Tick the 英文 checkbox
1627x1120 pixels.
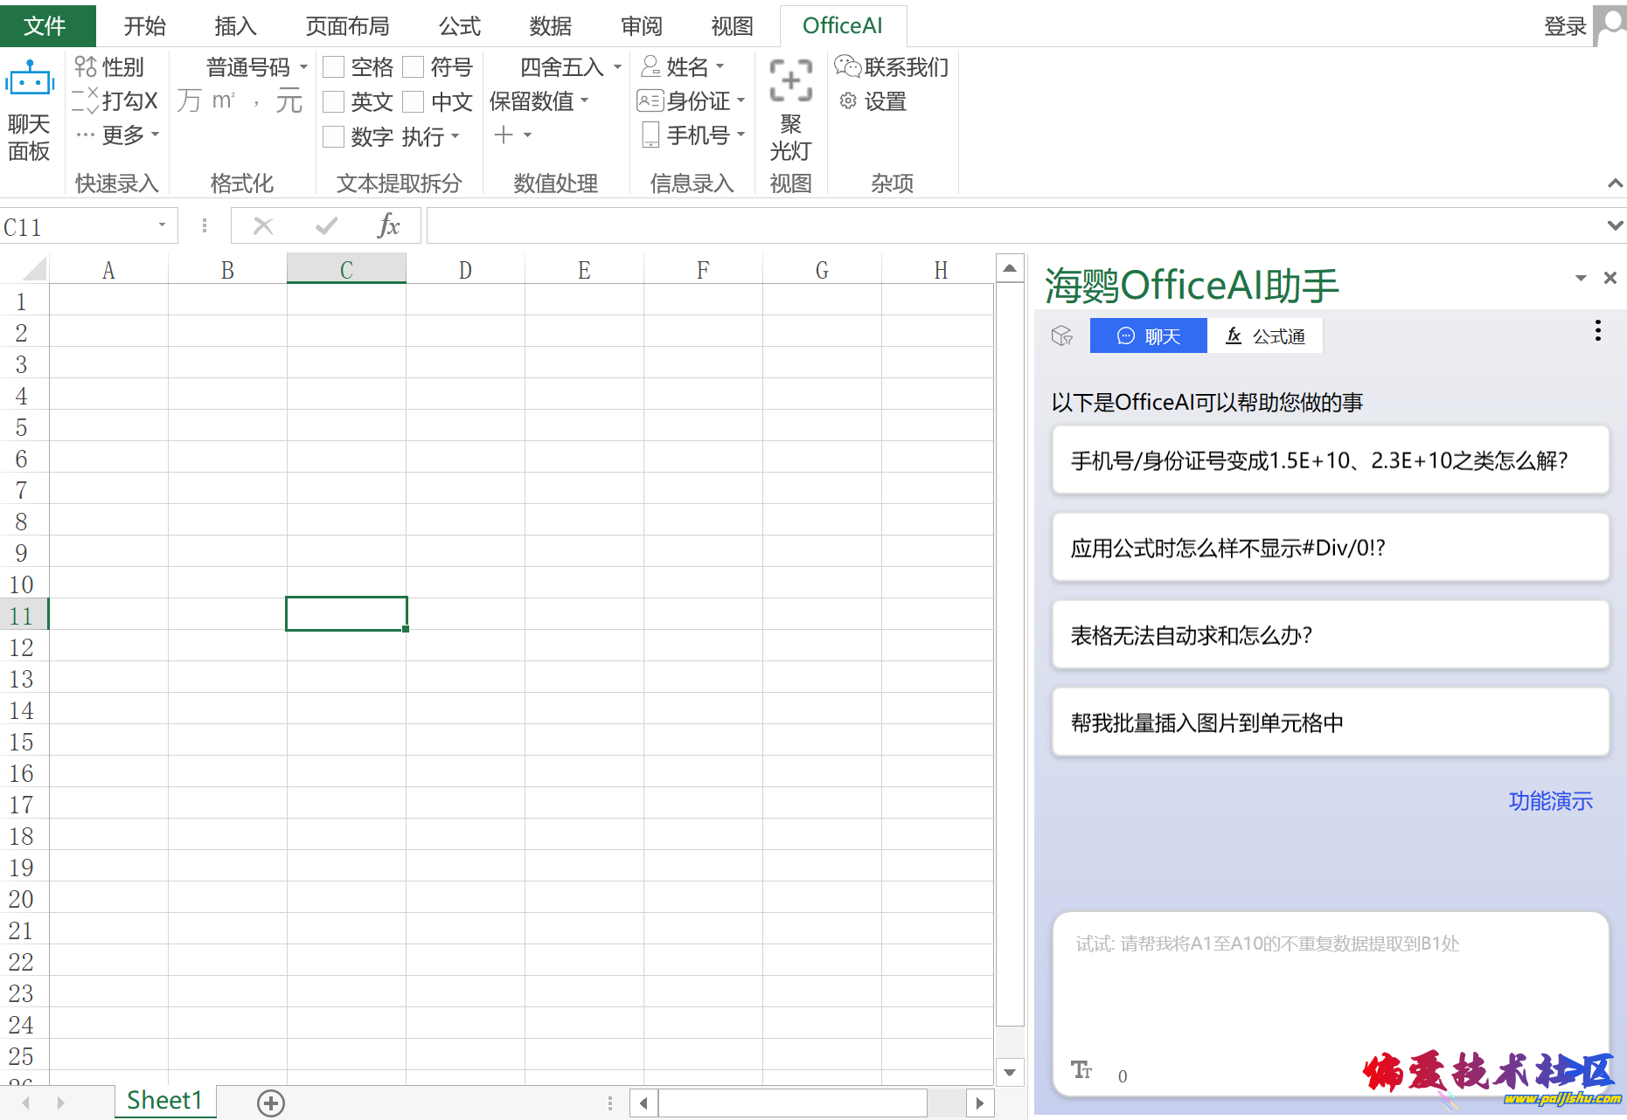tap(333, 102)
